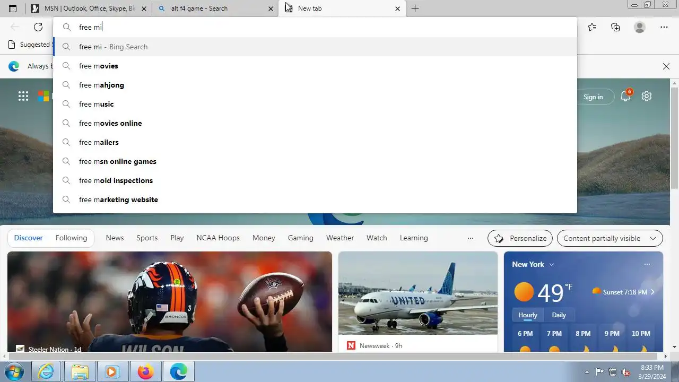
Task: Open the Windows Start button
Action: click(x=14, y=372)
